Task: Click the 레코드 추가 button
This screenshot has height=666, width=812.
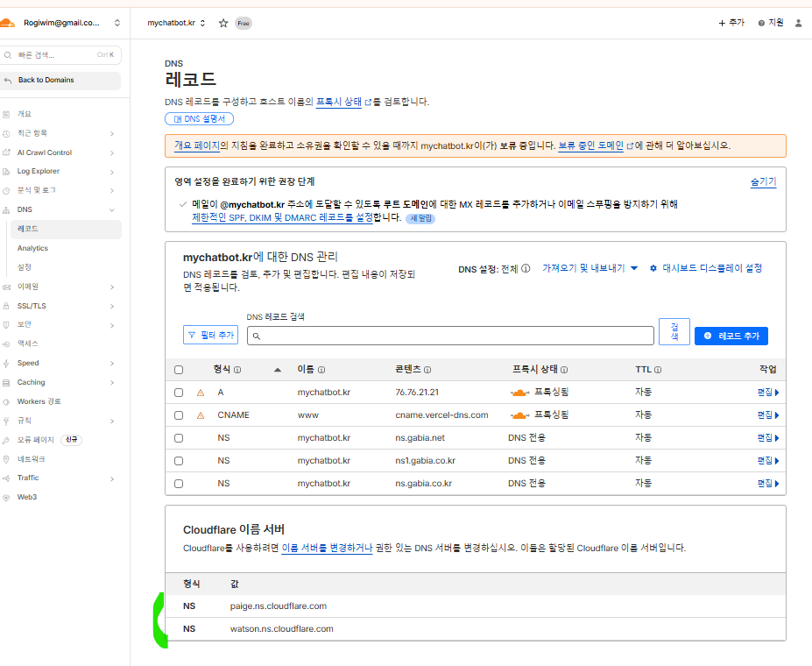Action: coord(731,336)
